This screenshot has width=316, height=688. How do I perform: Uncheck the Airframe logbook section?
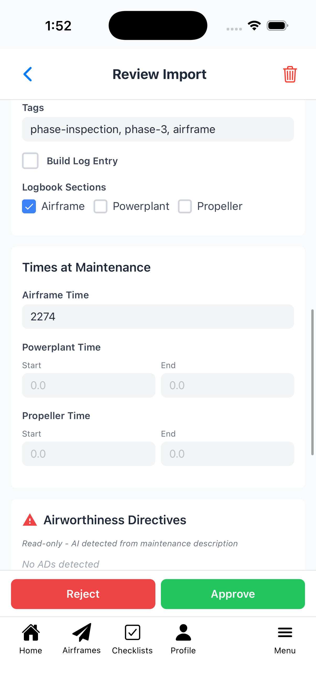point(29,207)
